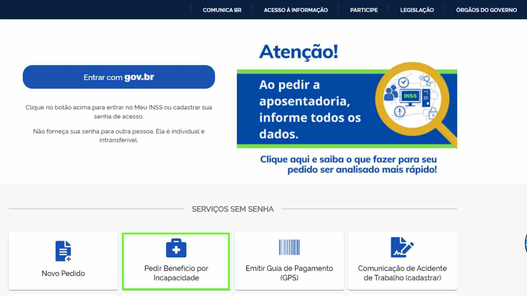Screen dimensions: 527x296
Task: Click the medical kit icon for Benefício por Incapacidade
Action: pos(176,248)
